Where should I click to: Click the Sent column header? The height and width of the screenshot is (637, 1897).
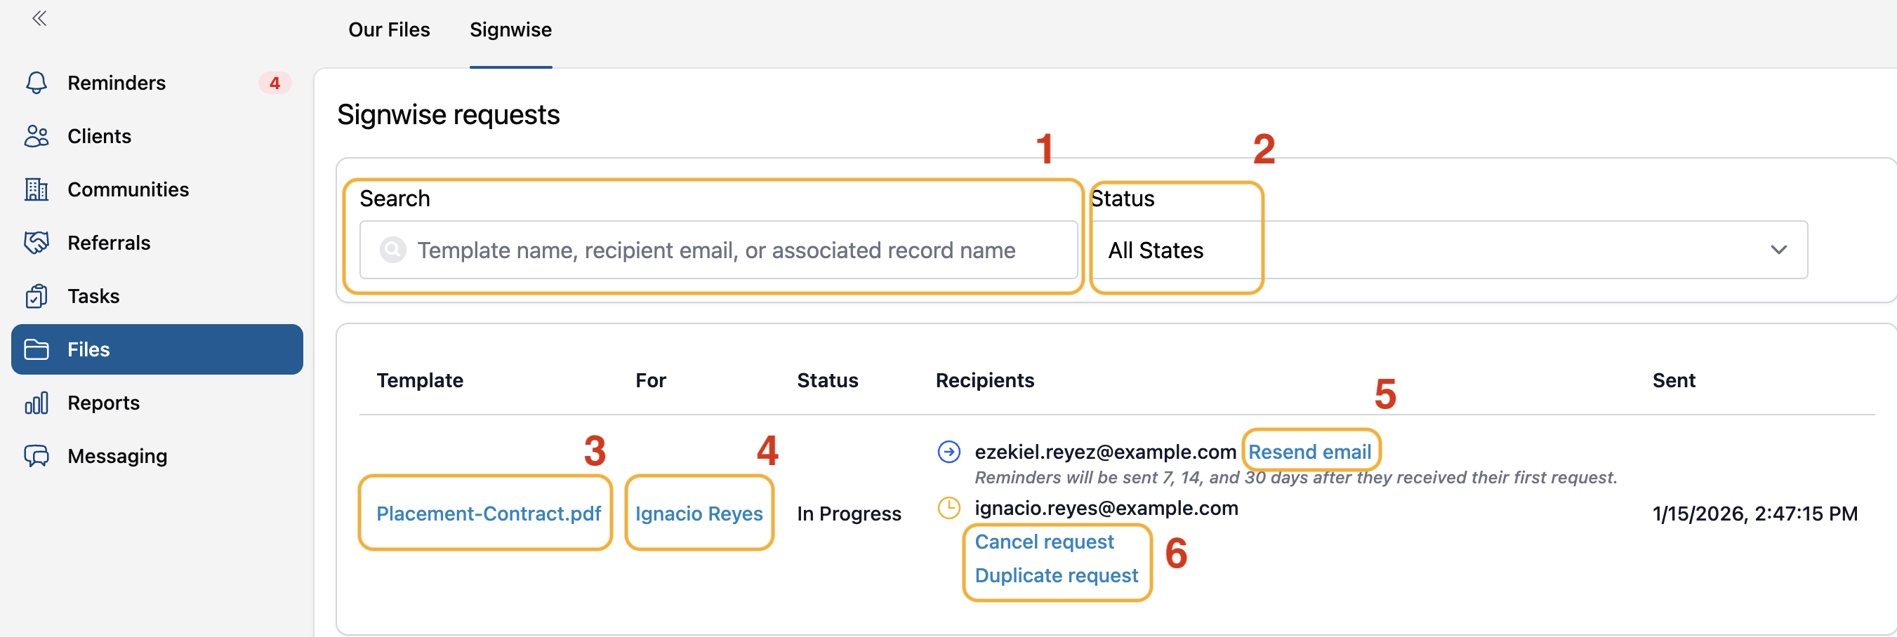1673,380
